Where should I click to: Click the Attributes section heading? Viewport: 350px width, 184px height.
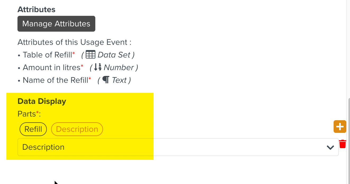[x=37, y=9]
